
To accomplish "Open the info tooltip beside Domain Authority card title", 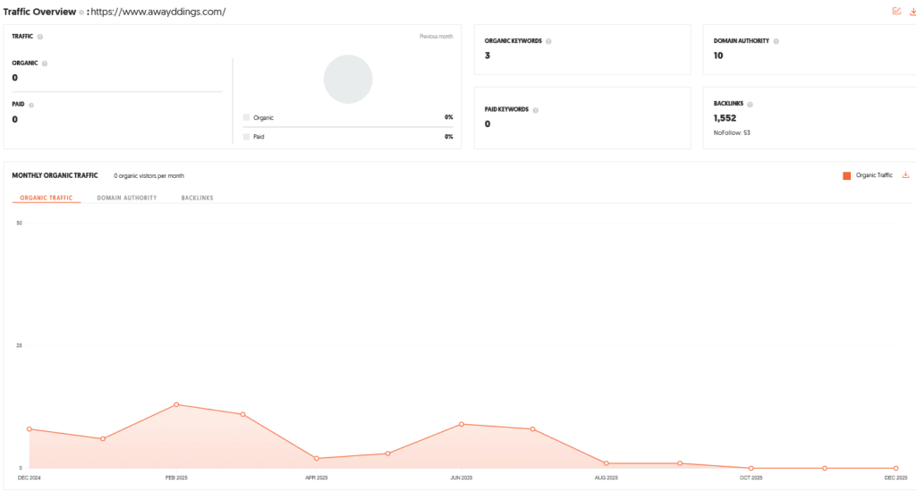I will pos(776,41).
